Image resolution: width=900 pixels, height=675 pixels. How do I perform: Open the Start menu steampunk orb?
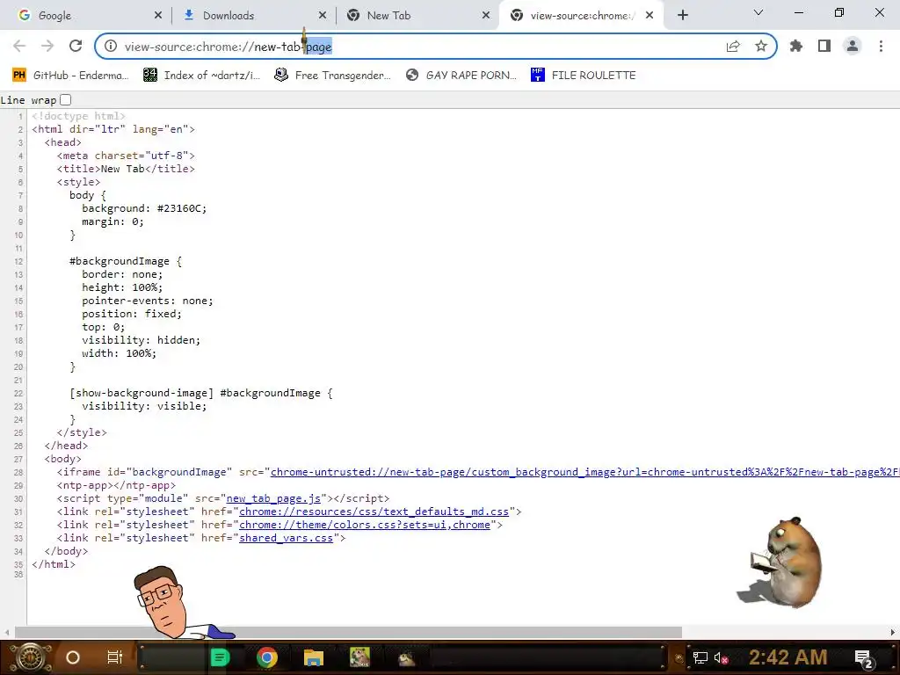point(30,657)
